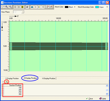
Task: Toggle the yellow mesh grid display icon
Action: (22, 7)
